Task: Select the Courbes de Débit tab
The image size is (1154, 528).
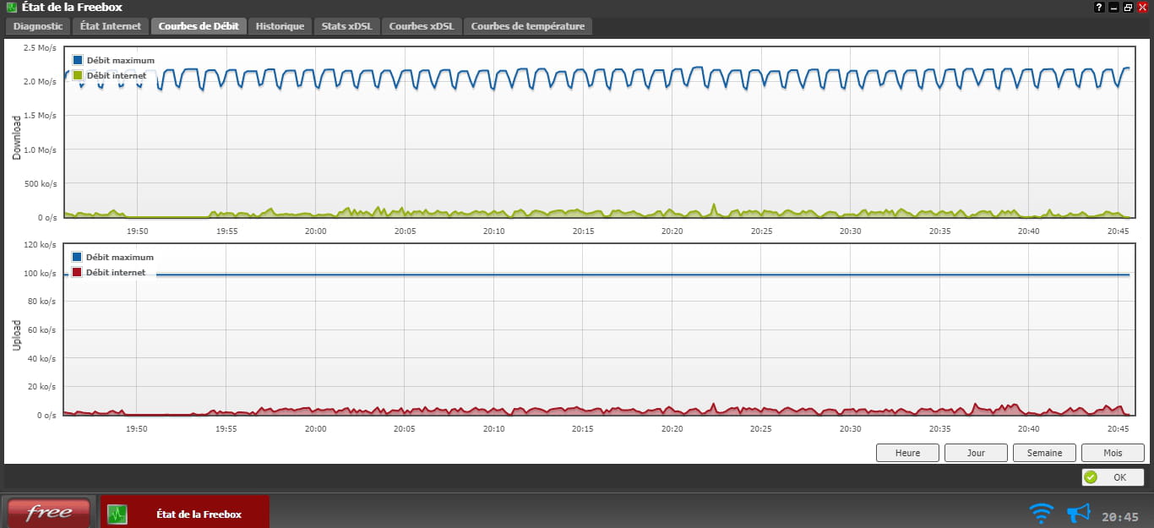Action: [199, 26]
